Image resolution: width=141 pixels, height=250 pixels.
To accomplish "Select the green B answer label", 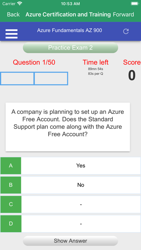I will (x=11, y=185).
